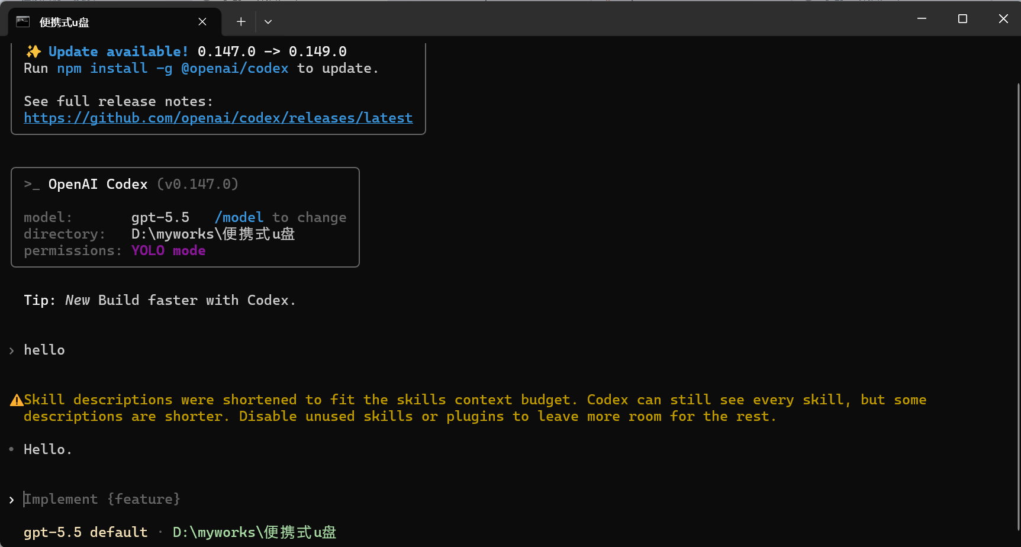The height and width of the screenshot is (547, 1021).
Task: Click the sparkle icon beside Update available
Action: pos(33,52)
